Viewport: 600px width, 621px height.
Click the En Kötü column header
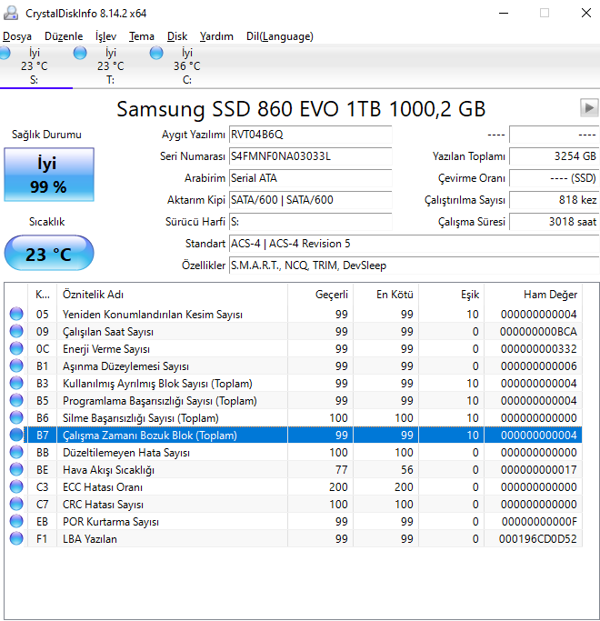coord(385,295)
